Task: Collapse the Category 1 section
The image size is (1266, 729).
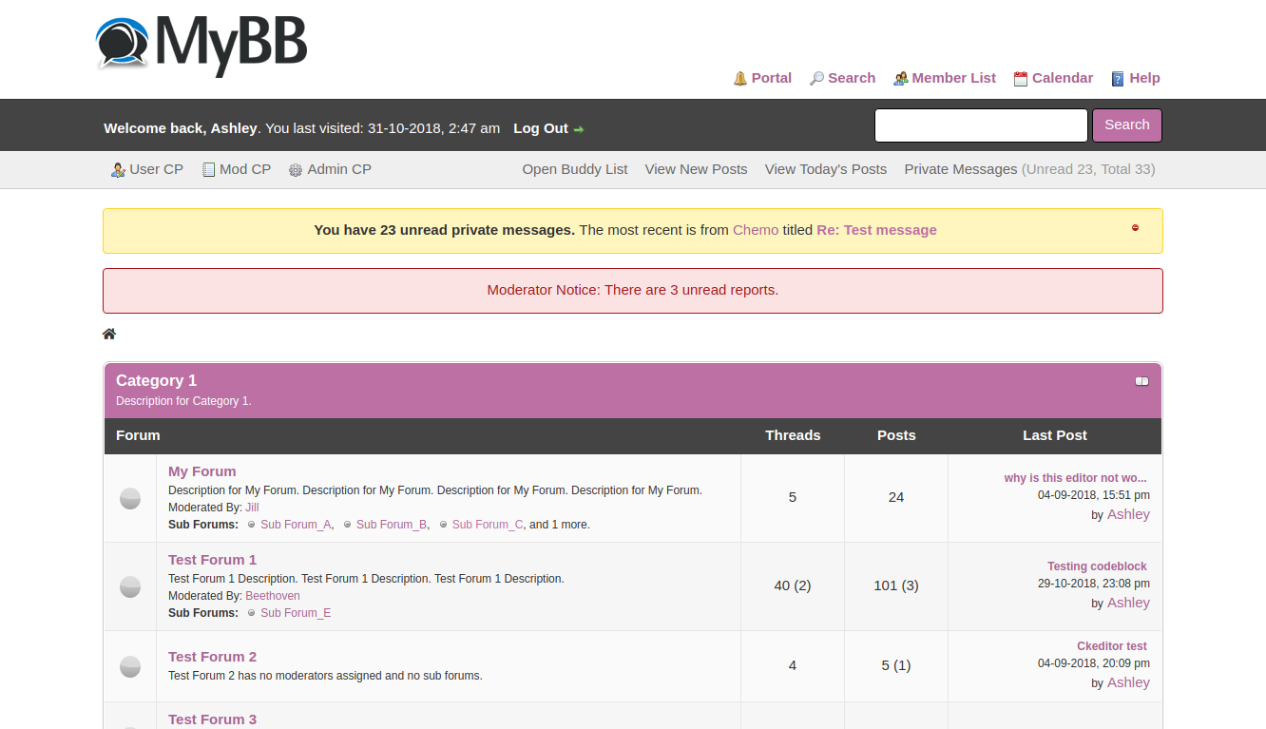Action: click(1141, 381)
